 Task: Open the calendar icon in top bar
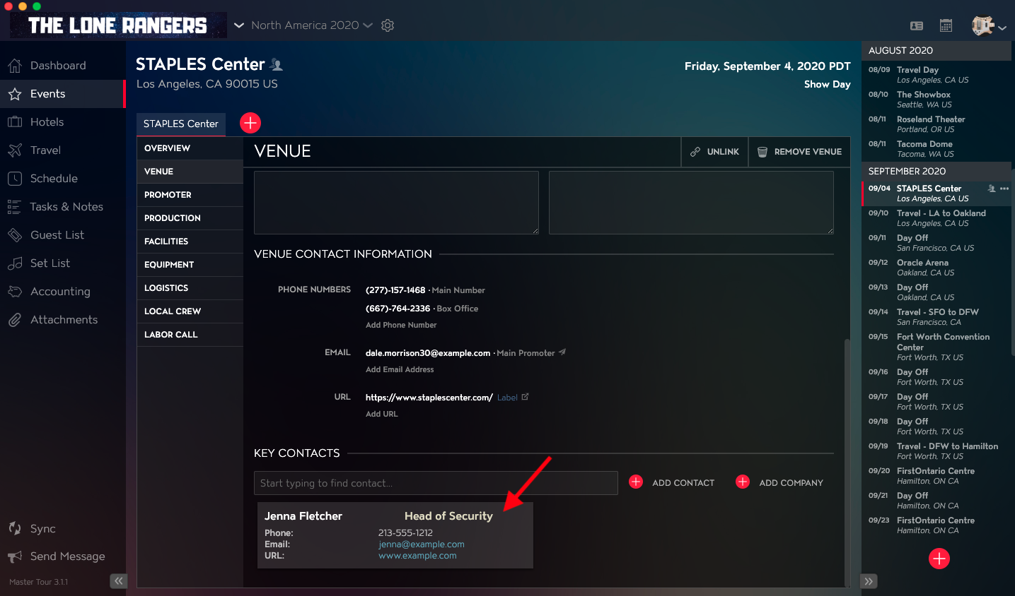click(946, 25)
